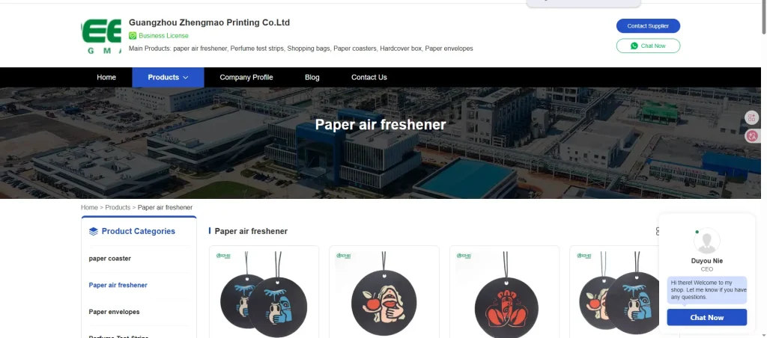767x338 pixels.
Task: Click Duyou Nie's avatar picture
Action: click(x=707, y=241)
